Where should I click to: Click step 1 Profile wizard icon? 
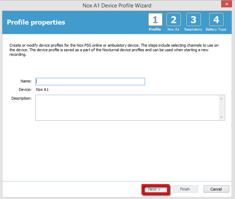(155, 19)
